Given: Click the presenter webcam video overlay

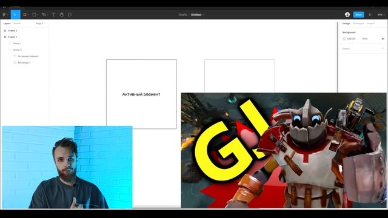Looking at the screenshot, I should point(67,167).
